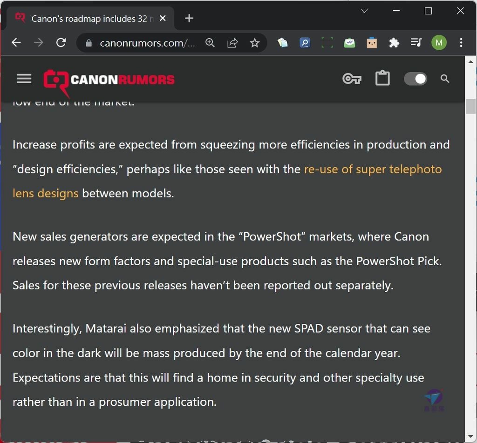
Task: Open the M profile avatar
Action: (x=439, y=42)
